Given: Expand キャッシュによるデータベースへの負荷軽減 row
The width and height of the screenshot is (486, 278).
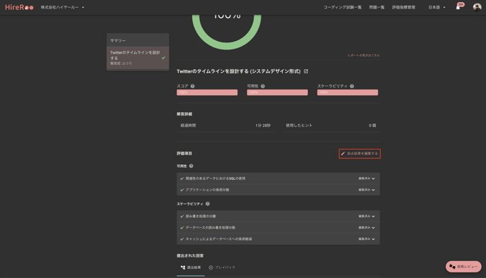Looking at the screenshot, I should (278, 239).
